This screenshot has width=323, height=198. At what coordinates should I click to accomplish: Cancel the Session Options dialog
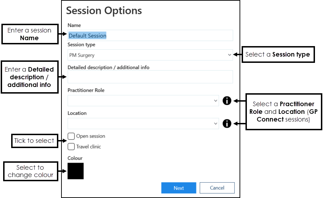pos(217,188)
